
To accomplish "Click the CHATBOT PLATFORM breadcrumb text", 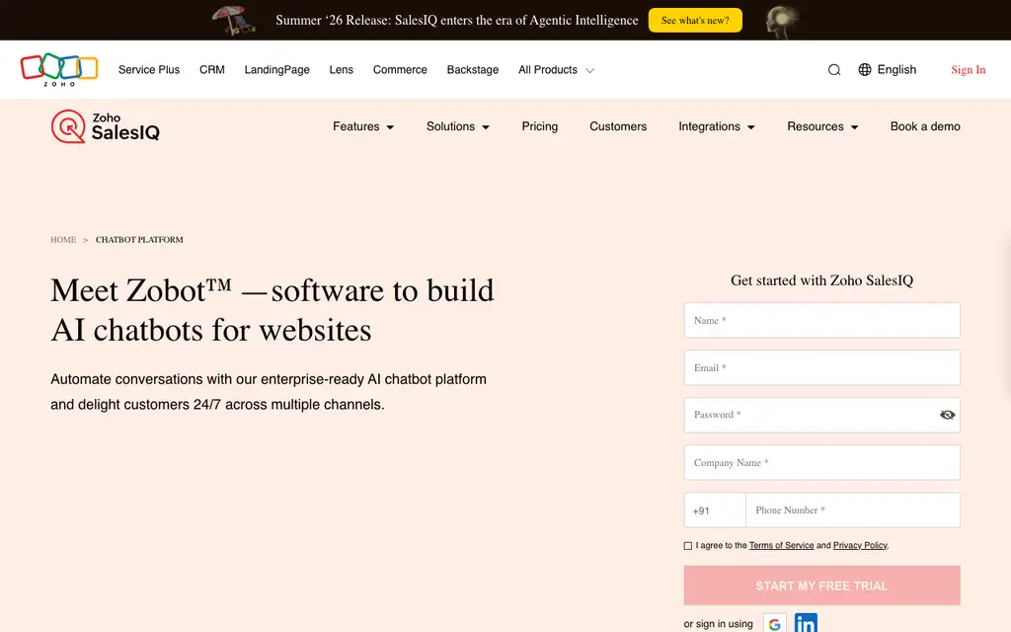I will pos(139,240).
